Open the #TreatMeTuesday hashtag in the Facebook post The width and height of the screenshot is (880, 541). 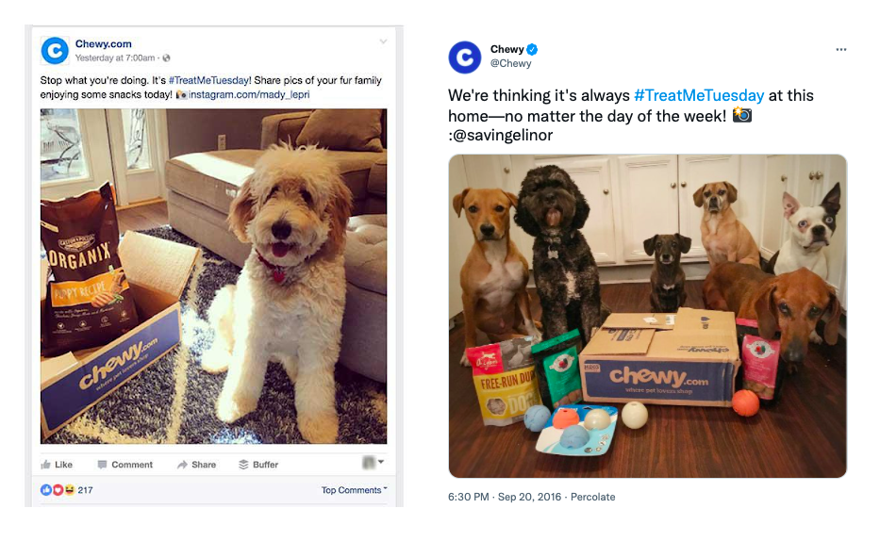tap(210, 80)
